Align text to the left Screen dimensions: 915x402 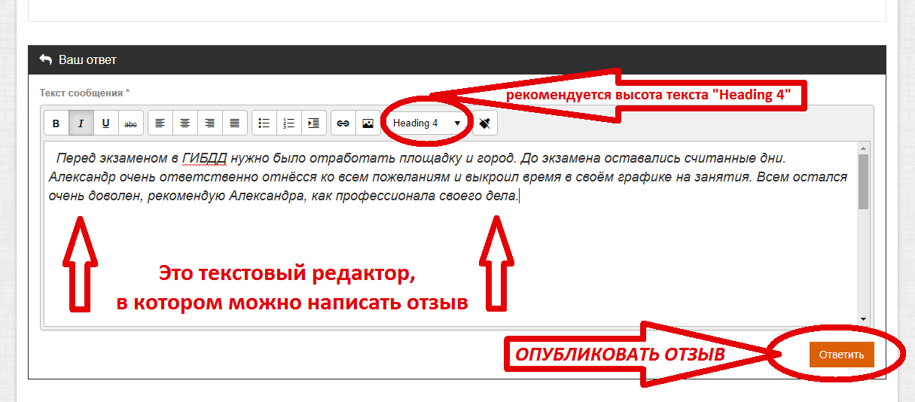coord(160,123)
